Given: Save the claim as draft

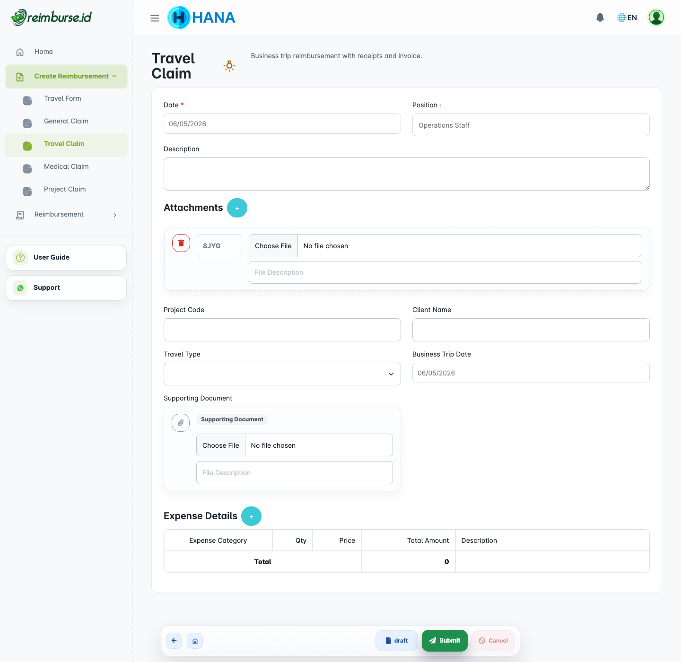Looking at the screenshot, I should click(397, 641).
